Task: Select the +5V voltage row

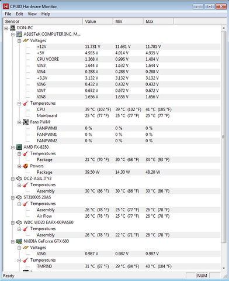Action: 128,53
